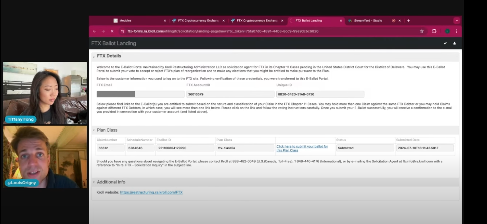The width and height of the screenshot is (487, 224).
Task: Select the Tiffany Fong video feed
Action: (x=45, y=93)
